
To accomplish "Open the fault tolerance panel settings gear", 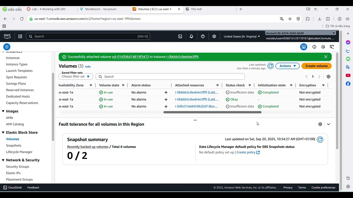I will pyautogui.click(x=320, y=124).
